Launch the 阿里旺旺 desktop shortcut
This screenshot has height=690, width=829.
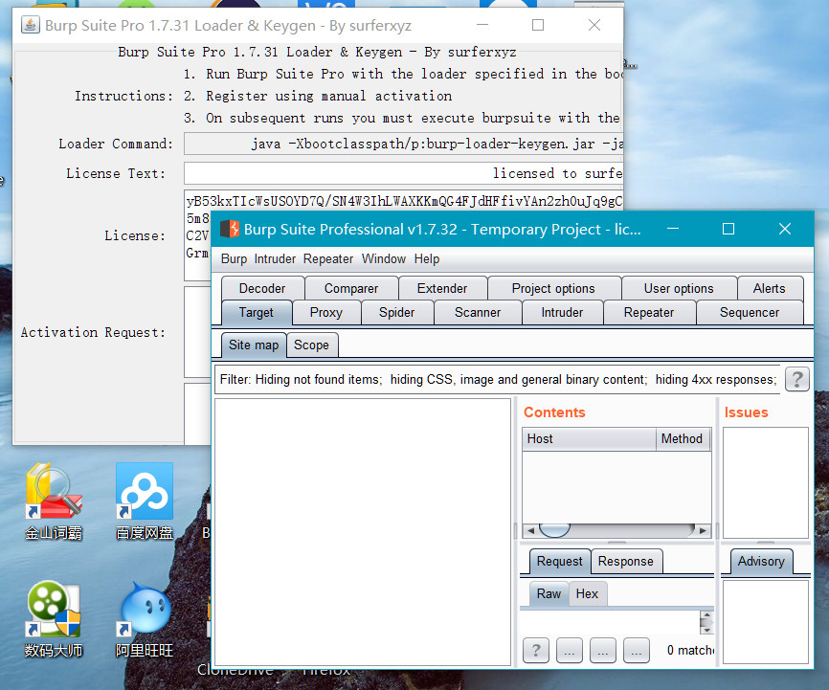[145, 619]
